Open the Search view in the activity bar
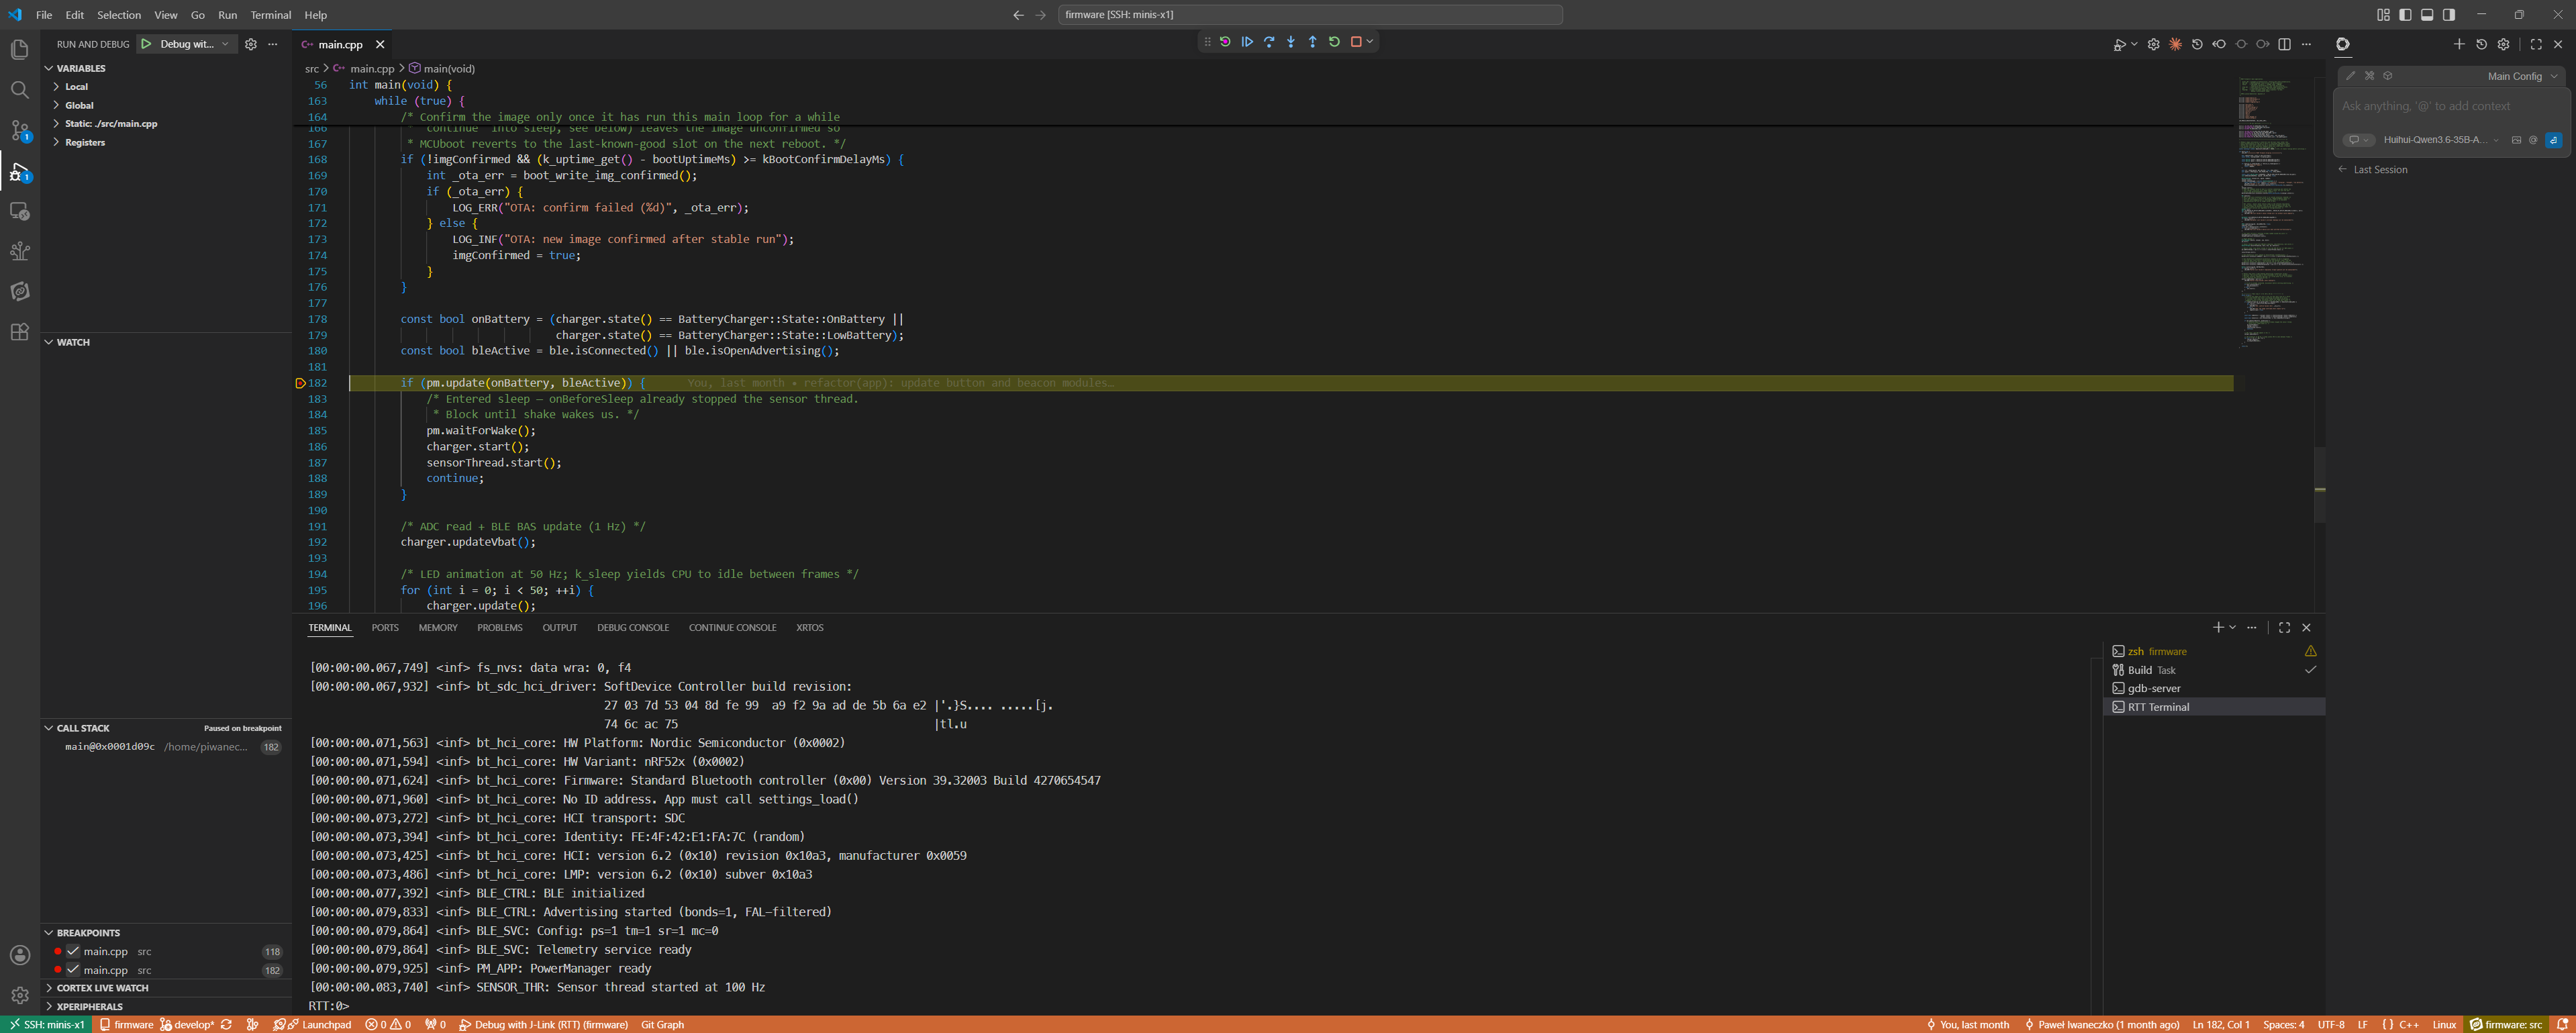This screenshot has height=1033, width=2576. (x=19, y=90)
